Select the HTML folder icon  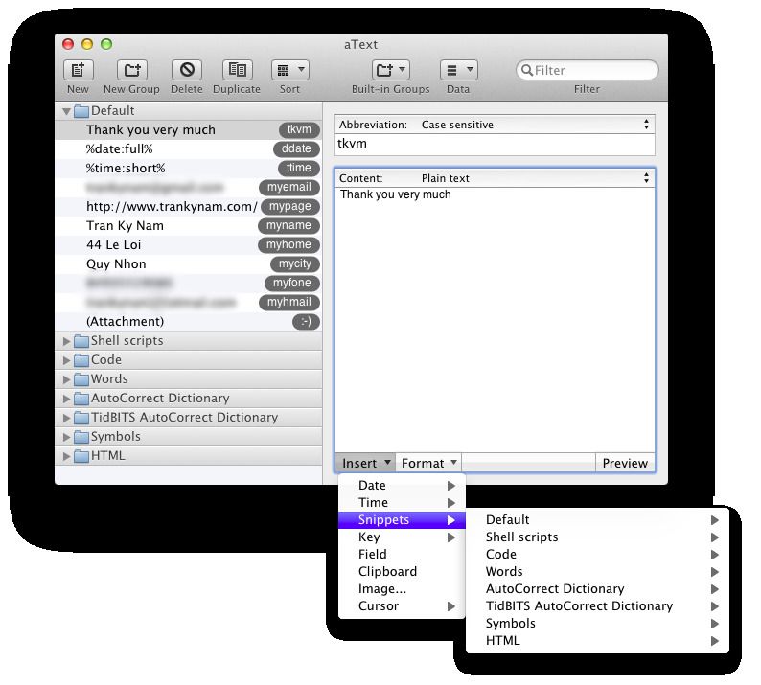click(x=81, y=456)
